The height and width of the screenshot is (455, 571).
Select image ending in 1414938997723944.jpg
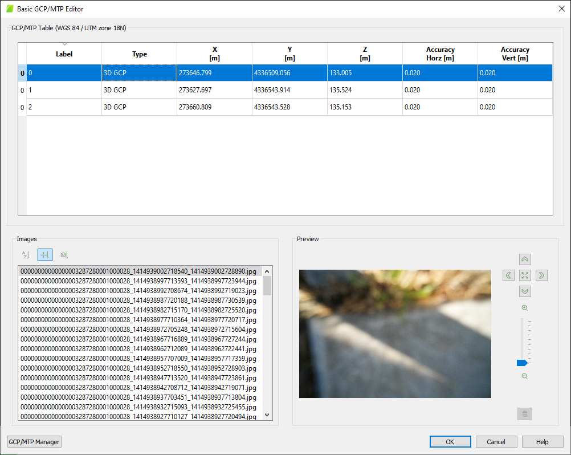138,281
